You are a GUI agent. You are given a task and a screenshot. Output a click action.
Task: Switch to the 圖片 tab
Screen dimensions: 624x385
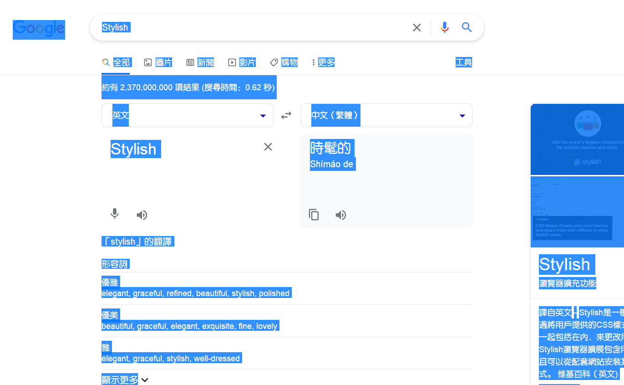coord(158,62)
